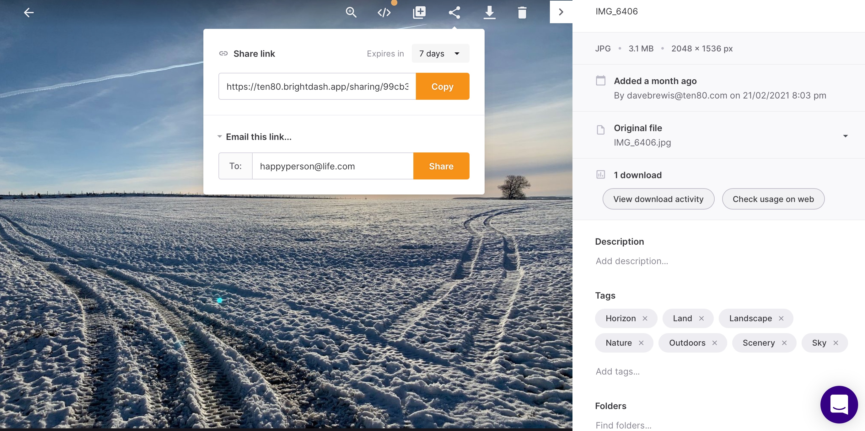Click the Folders heading
The image size is (865, 431).
click(610, 406)
